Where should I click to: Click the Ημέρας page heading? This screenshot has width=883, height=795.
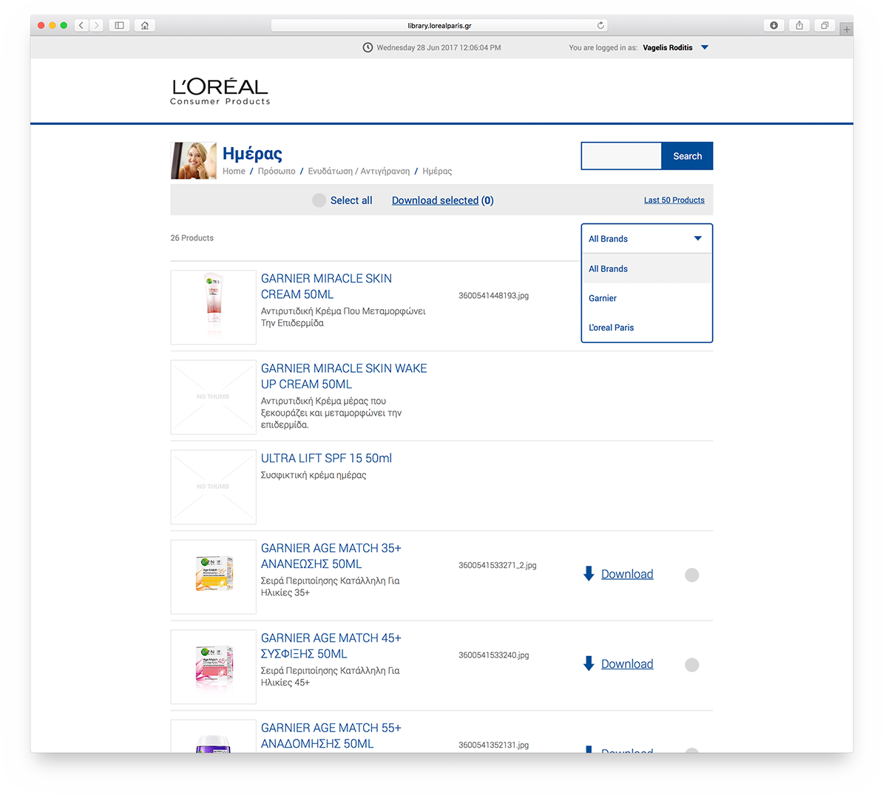pos(252,154)
